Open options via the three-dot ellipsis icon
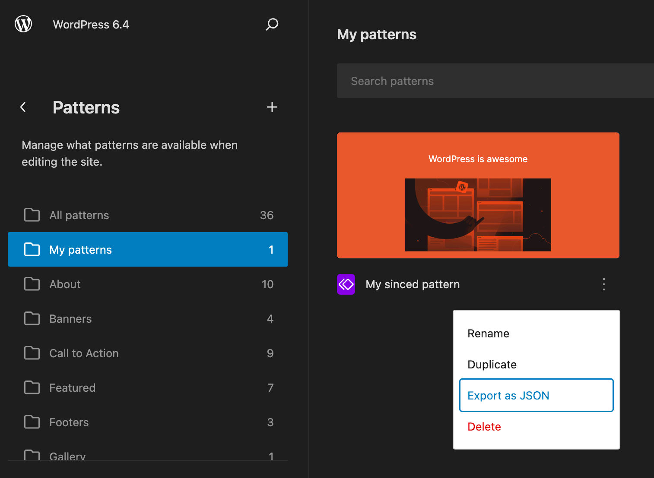The width and height of the screenshot is (654, 478). click(603, 284)
